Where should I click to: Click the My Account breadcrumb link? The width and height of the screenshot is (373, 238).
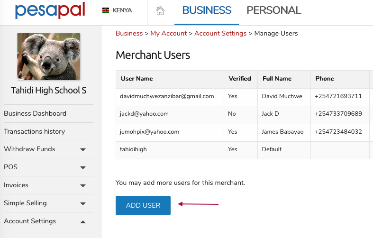[168, 33]
